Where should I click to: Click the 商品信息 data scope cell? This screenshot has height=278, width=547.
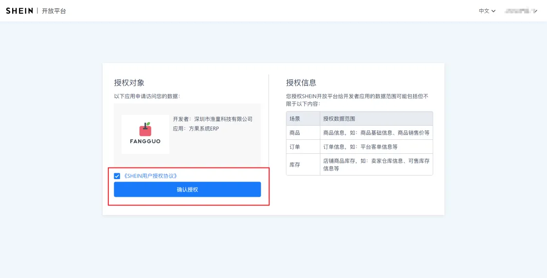[376, 133]
